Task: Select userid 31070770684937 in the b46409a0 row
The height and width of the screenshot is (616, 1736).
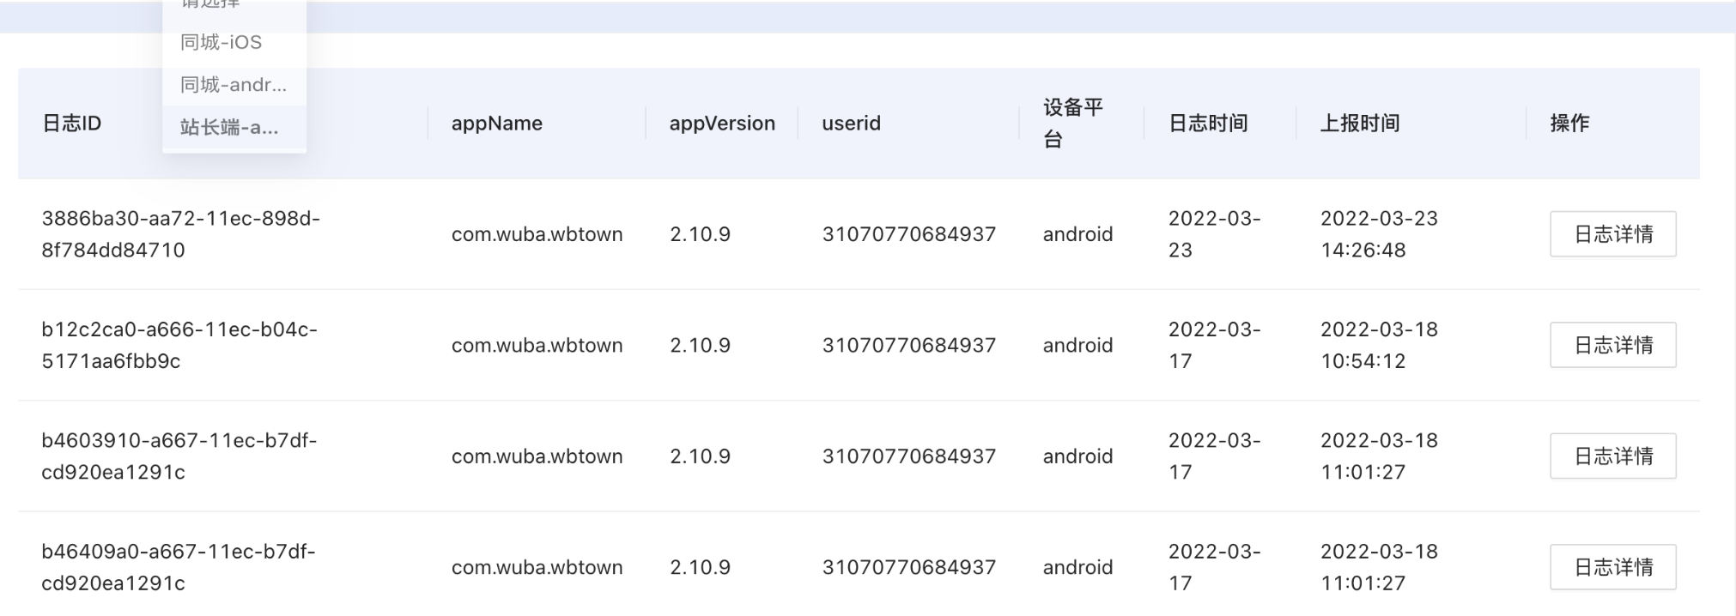Action: pyautogui.click(x=909, y=567)
